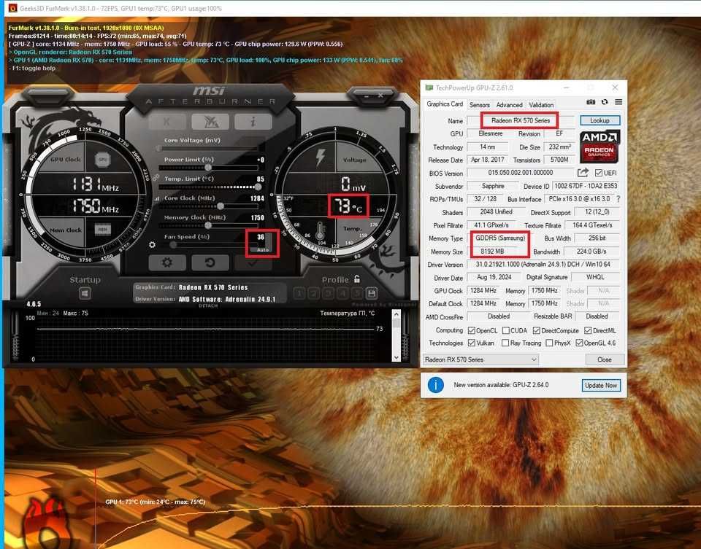Image resolution: width=701 pixels, height=549 pixels.
Task: Click the Windows startup icon under Startup
Action: (85, 293)
